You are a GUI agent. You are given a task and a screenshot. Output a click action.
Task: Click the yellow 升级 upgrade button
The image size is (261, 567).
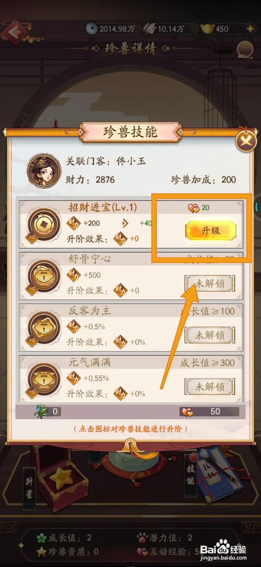tap(211, 231)
